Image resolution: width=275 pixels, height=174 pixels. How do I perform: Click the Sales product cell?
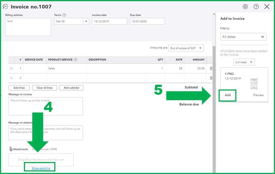(x=67, y=68)
